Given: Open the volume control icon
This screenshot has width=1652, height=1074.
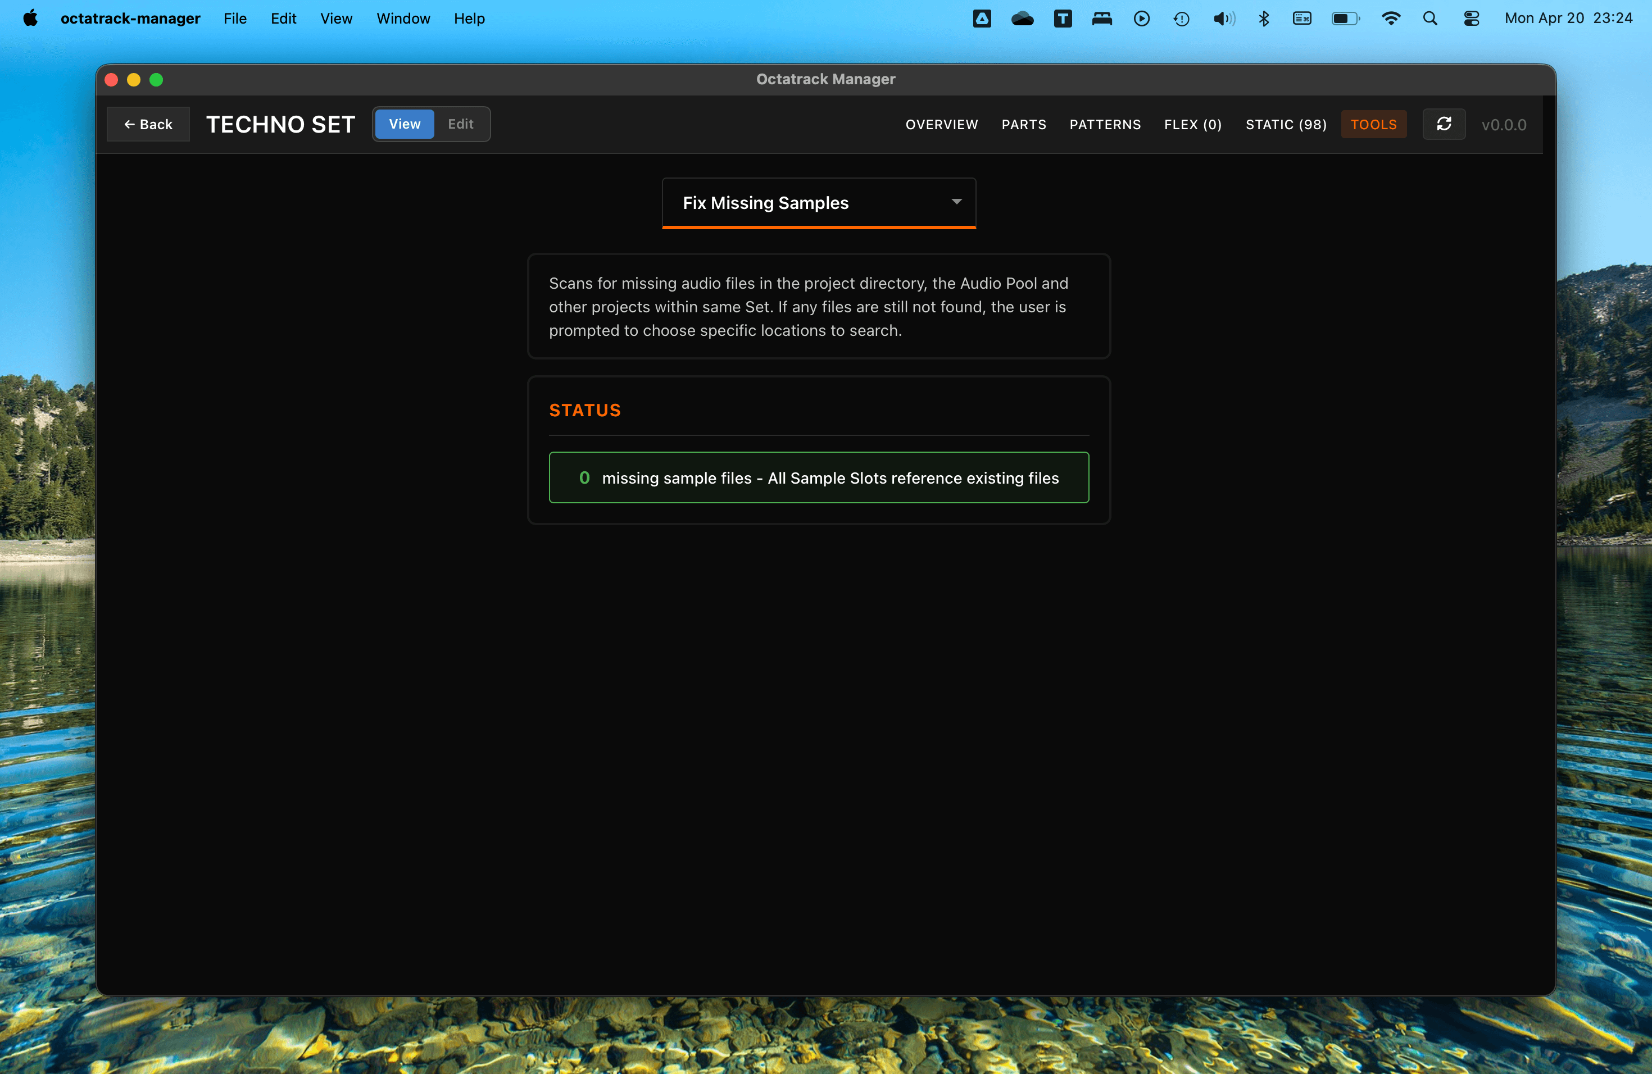Looking at the screenshot, I should coord(1223,19).
